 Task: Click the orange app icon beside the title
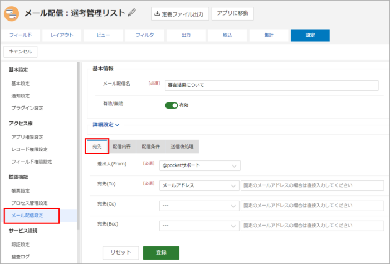12,14
